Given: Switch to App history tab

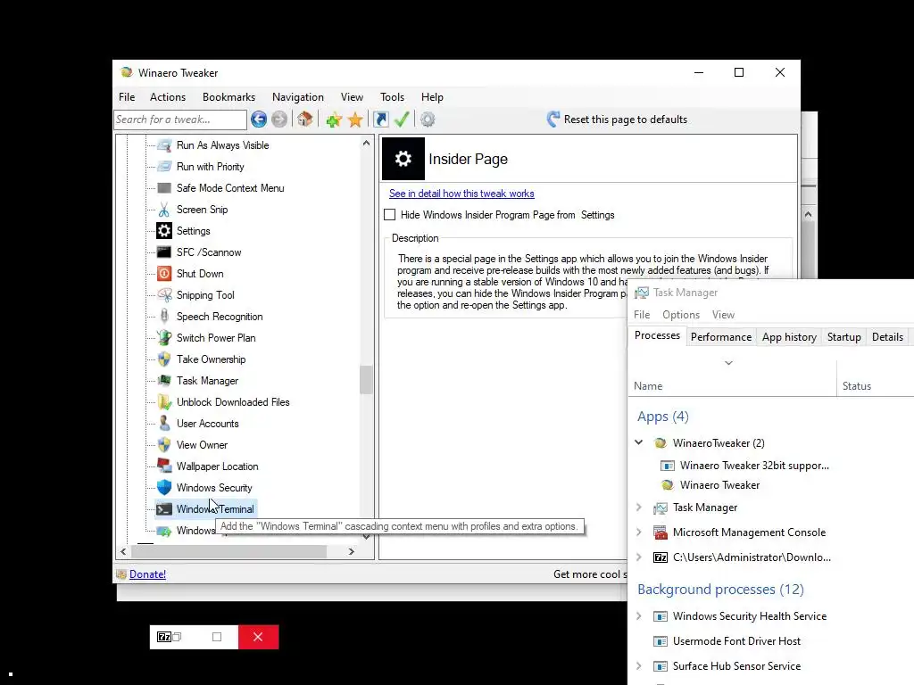Looking at the screenshot, I should pyautogui.click(x=789, y=337).
